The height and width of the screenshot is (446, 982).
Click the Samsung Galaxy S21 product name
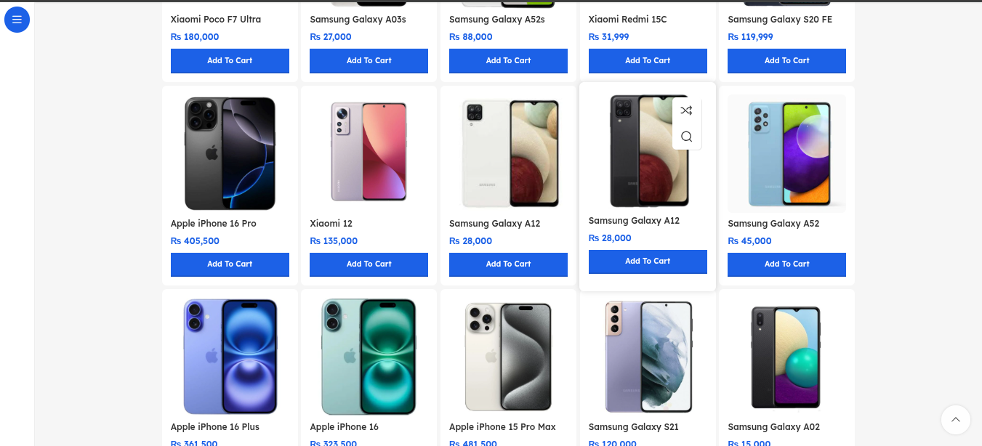(633, 427)
